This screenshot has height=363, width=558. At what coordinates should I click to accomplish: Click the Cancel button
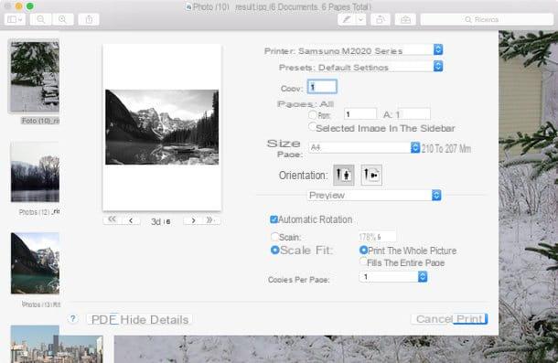click(434, 319)
